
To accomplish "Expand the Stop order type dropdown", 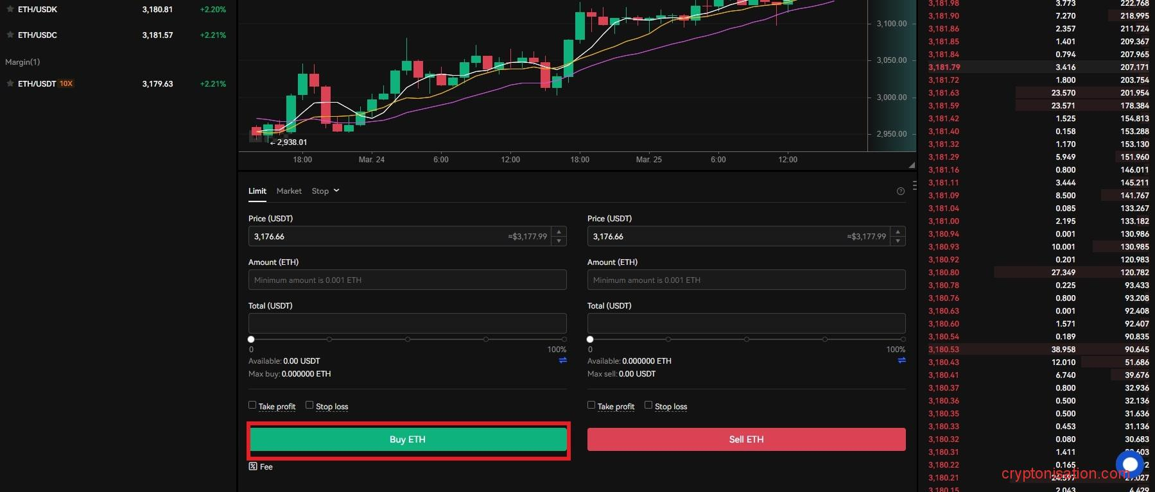I will 326,191.
